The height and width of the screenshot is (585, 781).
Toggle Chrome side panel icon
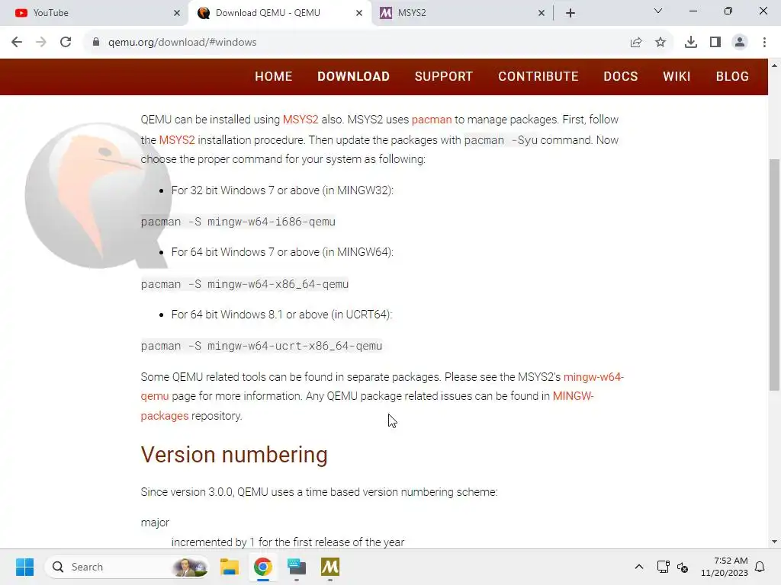[715, 43]
